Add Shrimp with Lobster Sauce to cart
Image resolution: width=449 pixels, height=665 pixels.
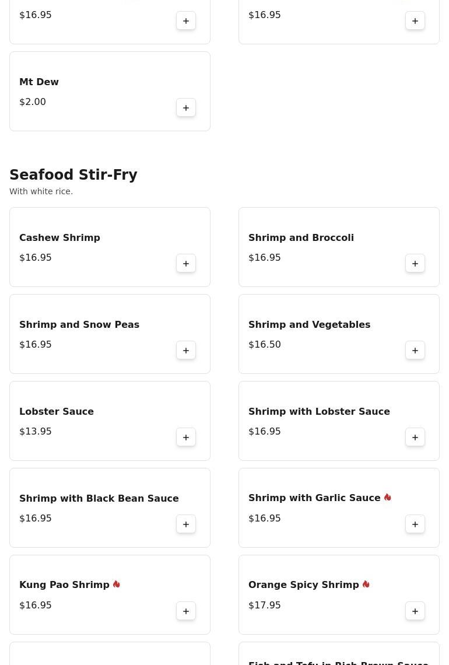[415, 437]
